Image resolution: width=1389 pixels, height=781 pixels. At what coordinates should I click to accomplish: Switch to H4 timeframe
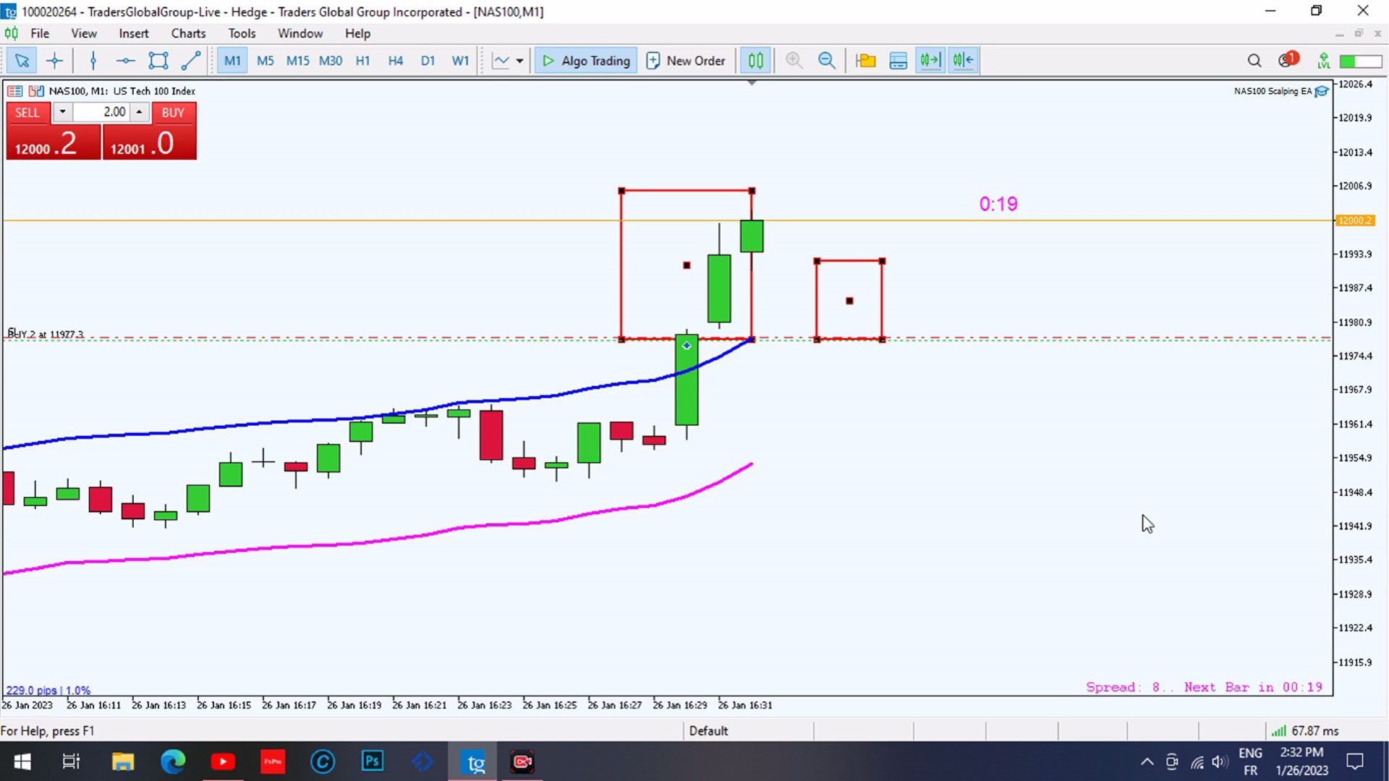pyautogui.click(x=395, y=61)
